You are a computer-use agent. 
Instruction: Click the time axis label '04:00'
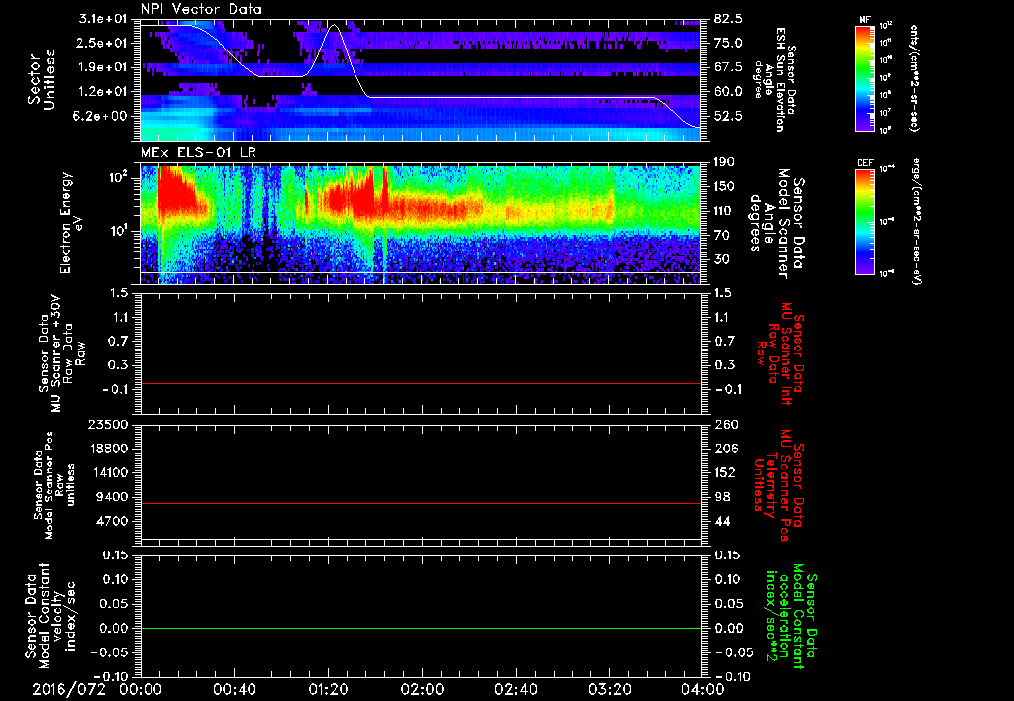[703, 689]
